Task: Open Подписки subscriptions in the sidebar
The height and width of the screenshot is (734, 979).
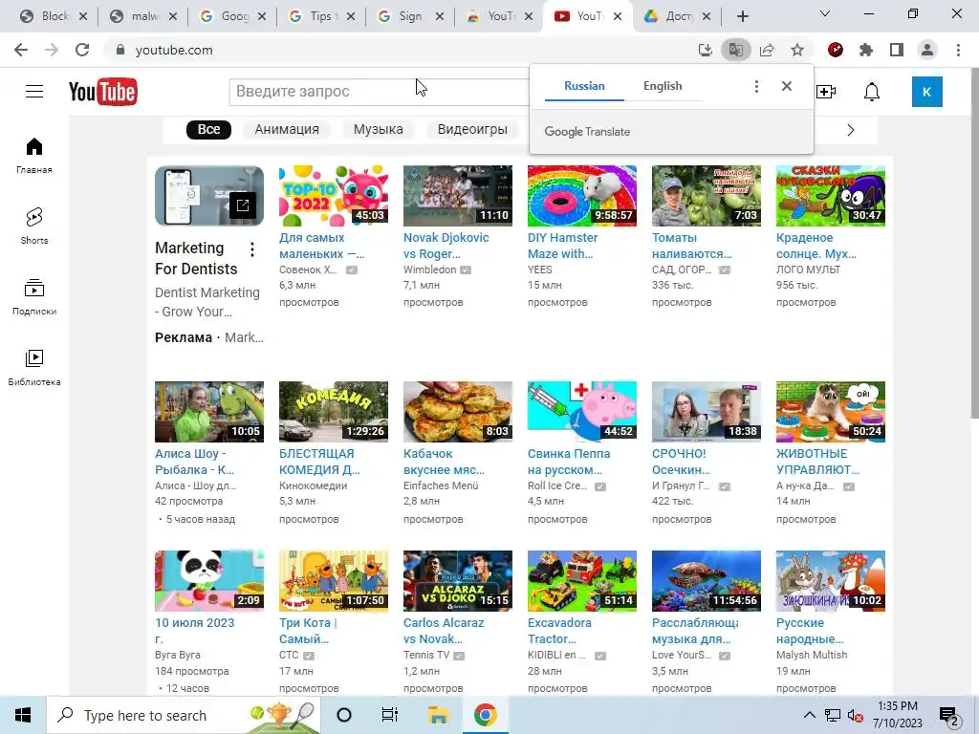Action: tap(34, 297)
